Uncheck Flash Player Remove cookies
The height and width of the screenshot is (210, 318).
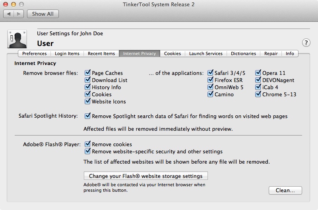[88, 144]
